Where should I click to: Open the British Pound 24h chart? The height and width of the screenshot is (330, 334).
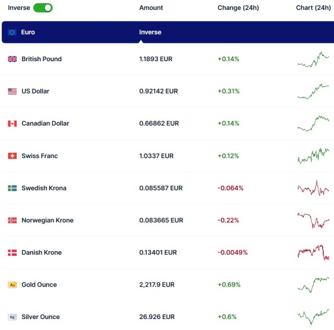click(313, 59)
